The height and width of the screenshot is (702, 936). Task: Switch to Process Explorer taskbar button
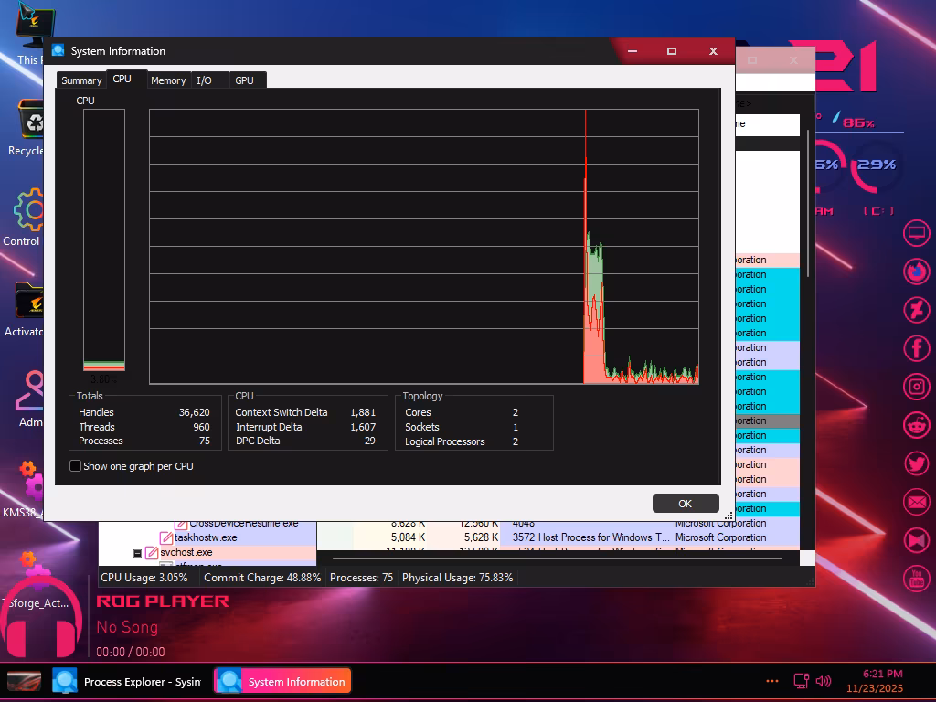[x=126, y=681]
